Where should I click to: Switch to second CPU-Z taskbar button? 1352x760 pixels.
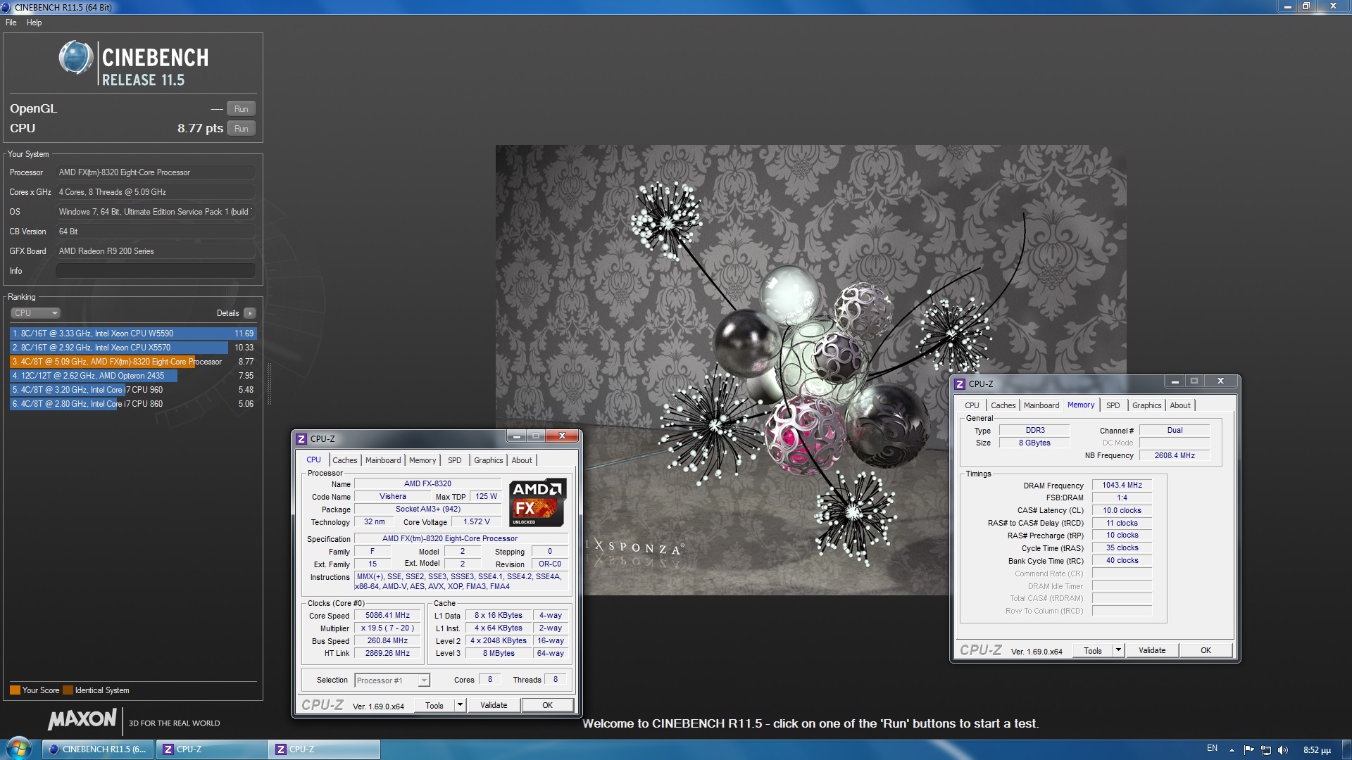pos(325,749)
